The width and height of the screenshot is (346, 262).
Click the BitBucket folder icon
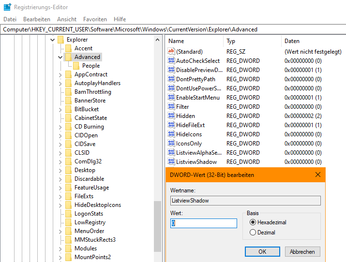coord(68,109)
